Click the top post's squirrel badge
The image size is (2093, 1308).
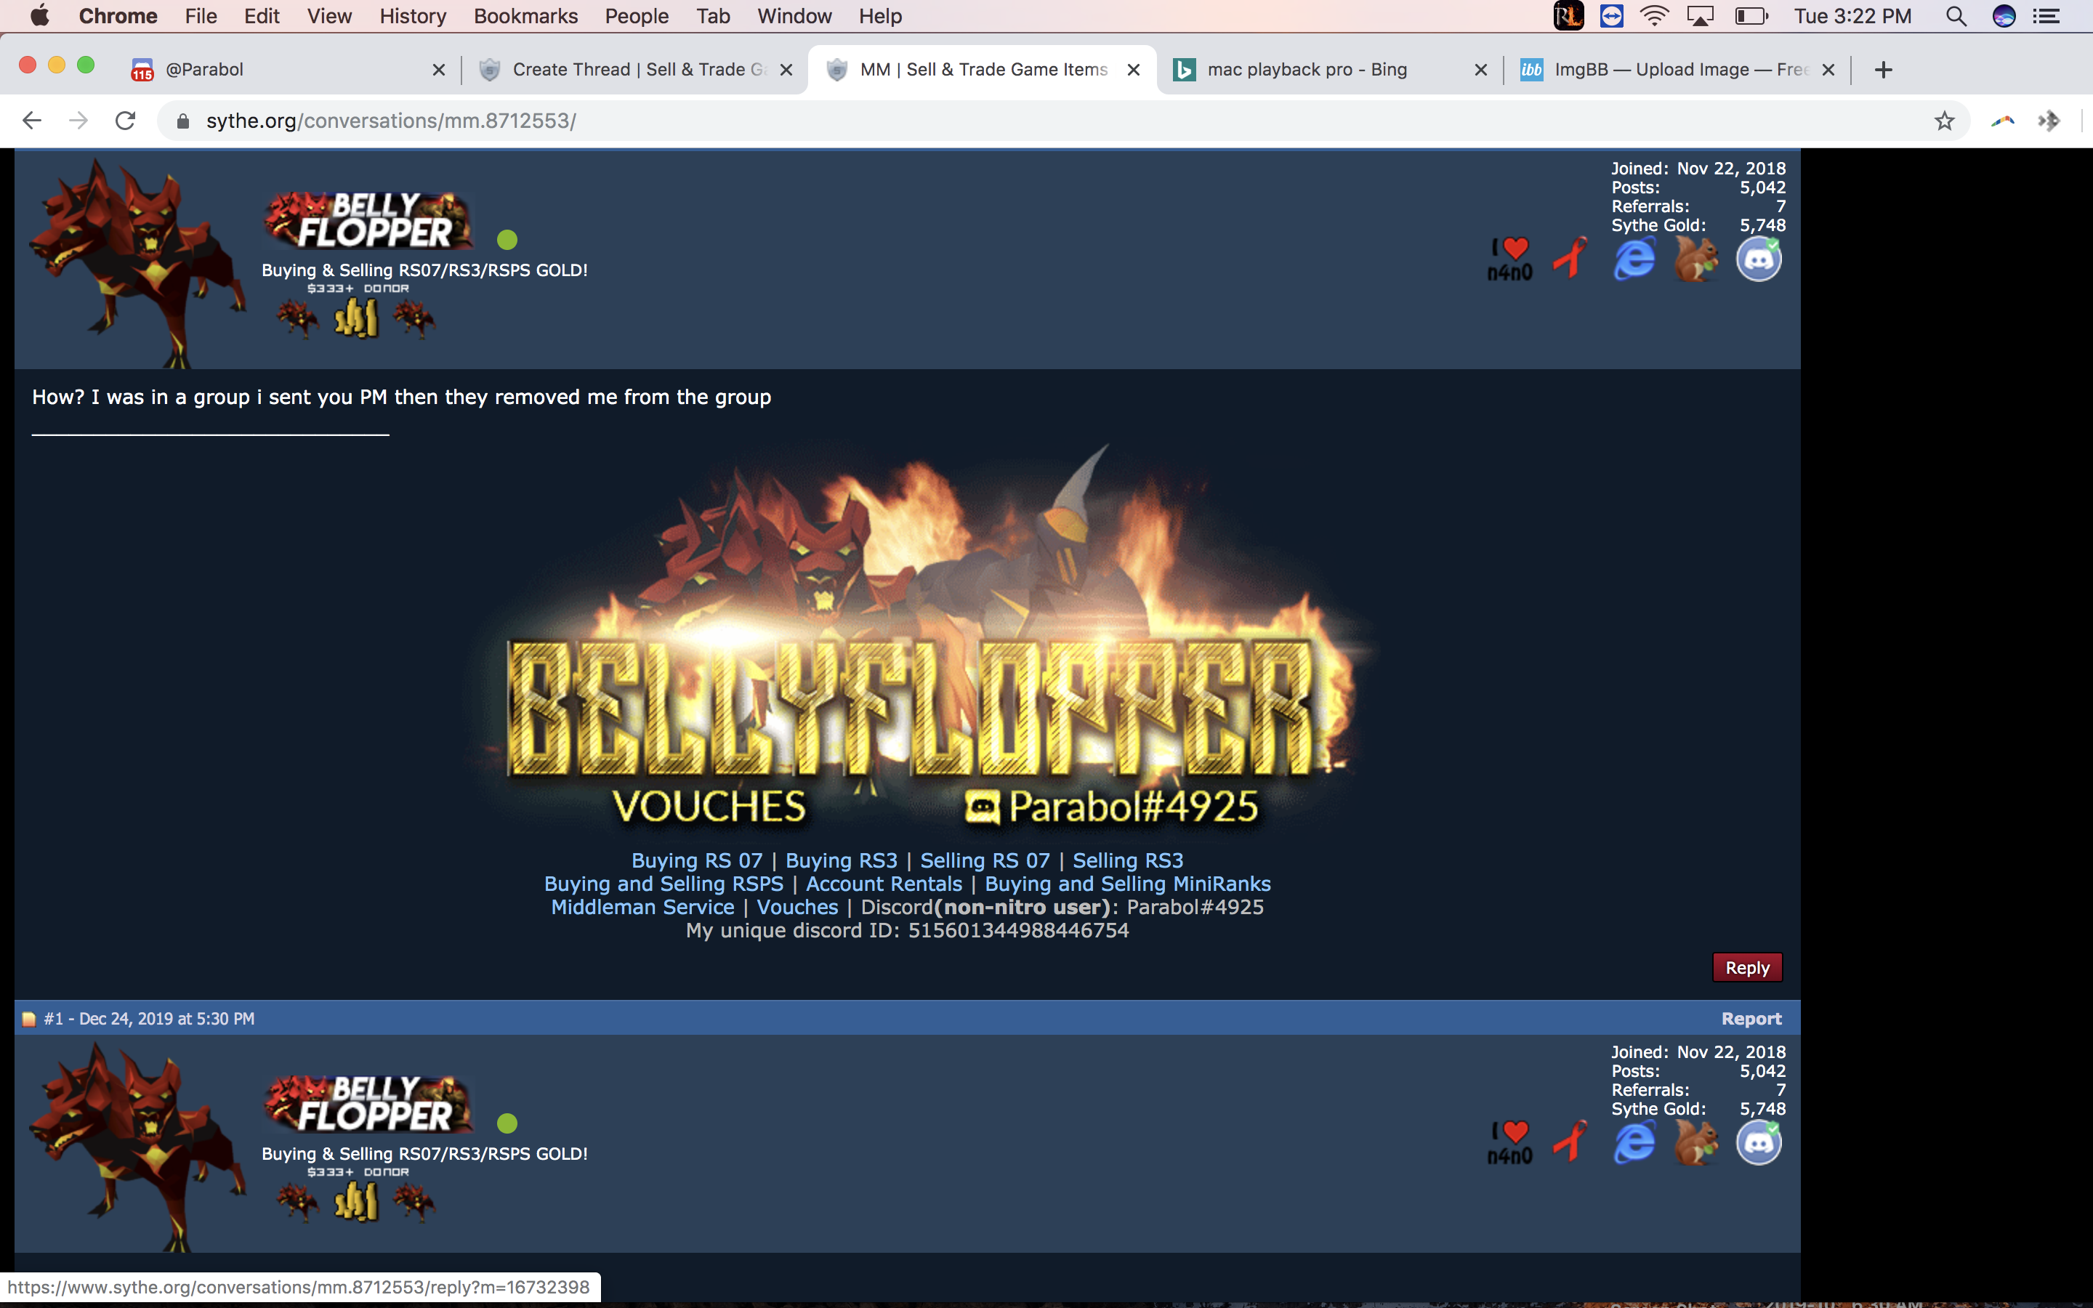point(1695,259)
